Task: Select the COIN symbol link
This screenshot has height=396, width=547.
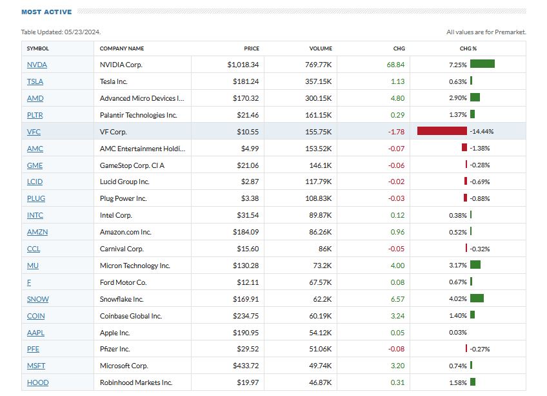Action: pos(35,316)
